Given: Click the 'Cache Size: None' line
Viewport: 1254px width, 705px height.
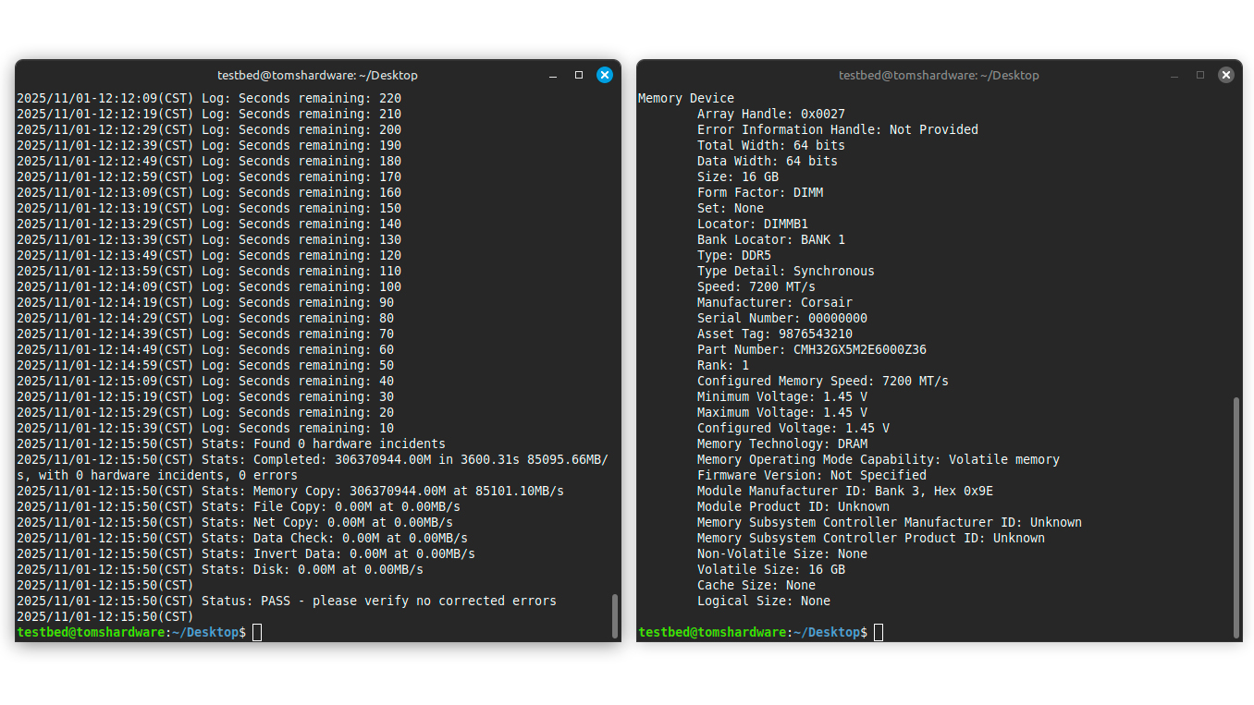Looking at the screenshot, I should tap(756, 585).
